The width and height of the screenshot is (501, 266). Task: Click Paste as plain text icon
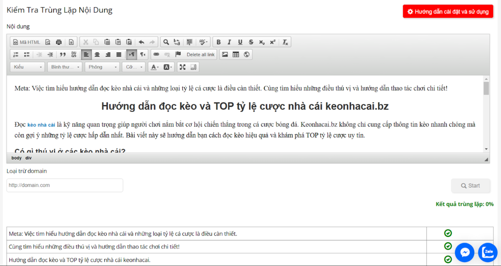118,42
